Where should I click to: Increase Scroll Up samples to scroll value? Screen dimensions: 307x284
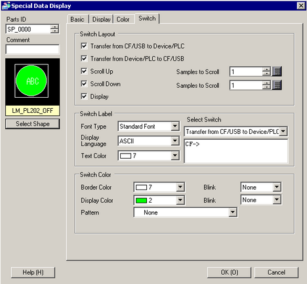tap(266, 70)
